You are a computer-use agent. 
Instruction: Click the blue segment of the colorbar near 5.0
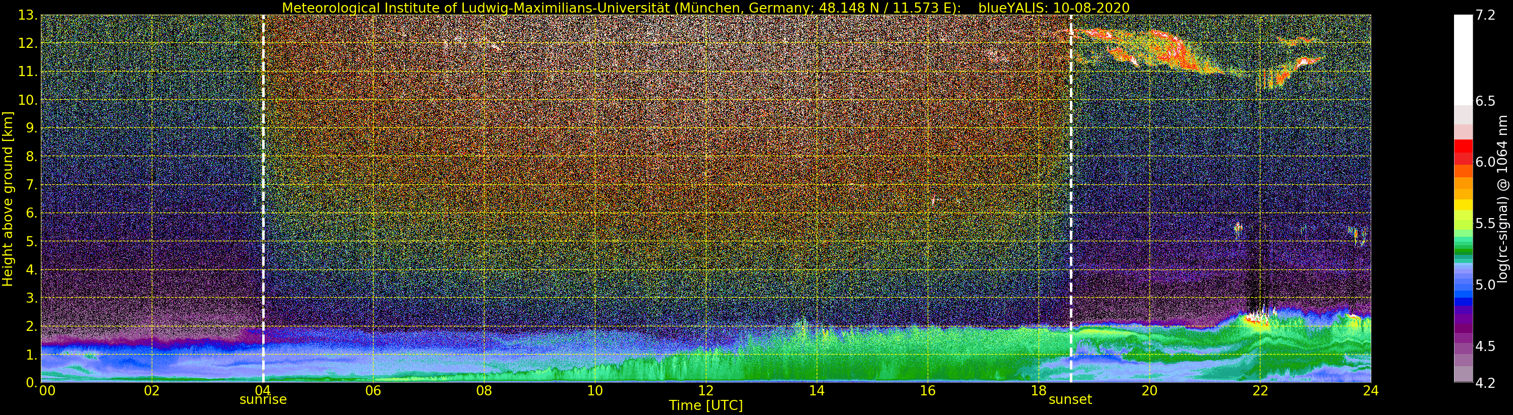tap(1463, 288)
